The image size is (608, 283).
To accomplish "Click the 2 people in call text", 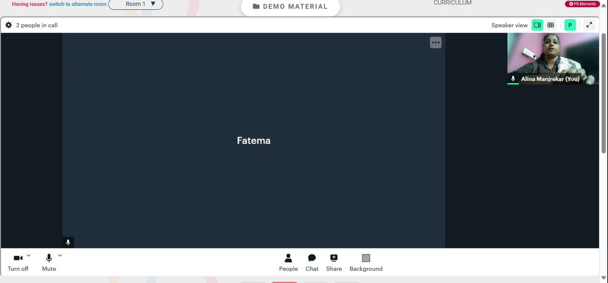I will click(37, 25).
